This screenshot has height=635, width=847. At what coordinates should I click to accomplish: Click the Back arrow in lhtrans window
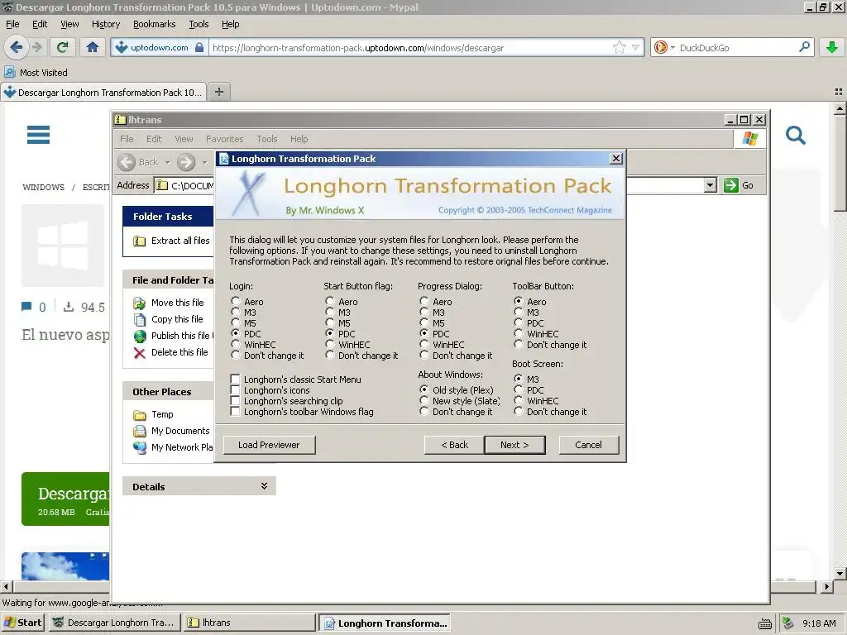click(x=127, y=162)
